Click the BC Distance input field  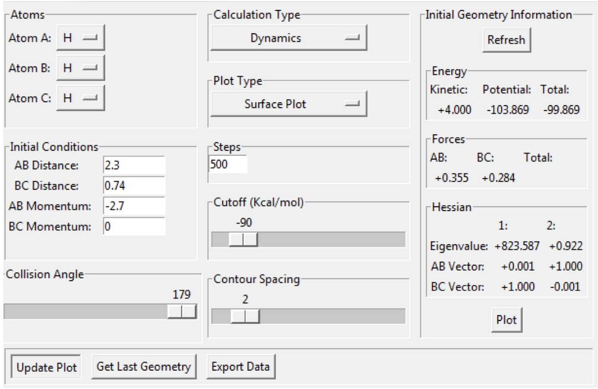134,185
